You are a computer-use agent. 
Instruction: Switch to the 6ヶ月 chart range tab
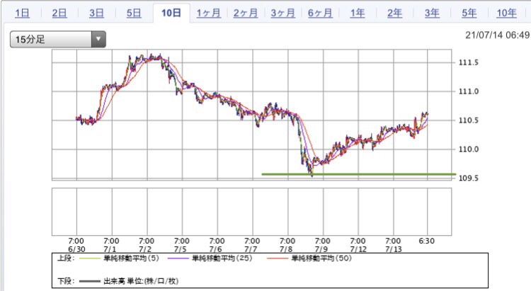[x=320, y=13]
